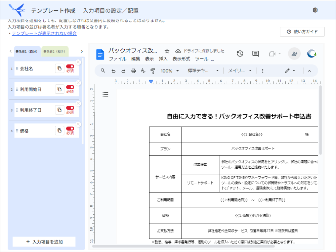
Task: Collapse the Docs toolbar chevron
Action: (309, 71)
